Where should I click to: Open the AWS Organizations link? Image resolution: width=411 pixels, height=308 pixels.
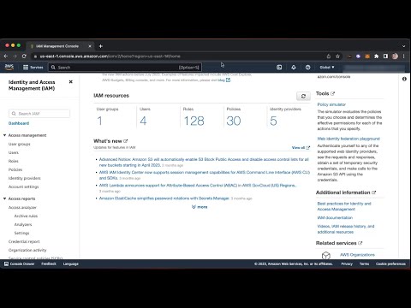357,255
